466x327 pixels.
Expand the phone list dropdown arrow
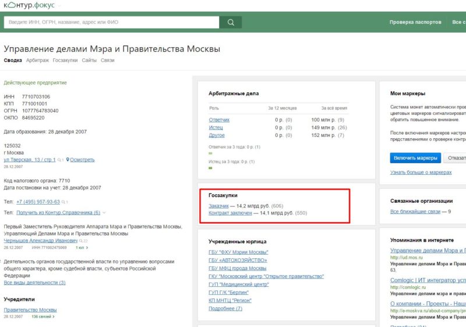coord(104,213)
